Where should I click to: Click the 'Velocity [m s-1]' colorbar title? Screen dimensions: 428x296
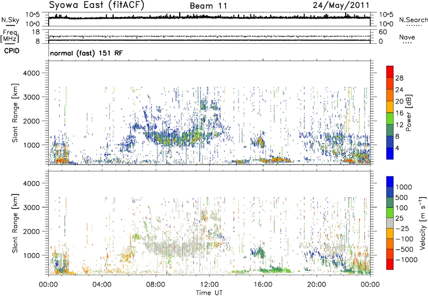pyautogui.click(x=423, y=223)
